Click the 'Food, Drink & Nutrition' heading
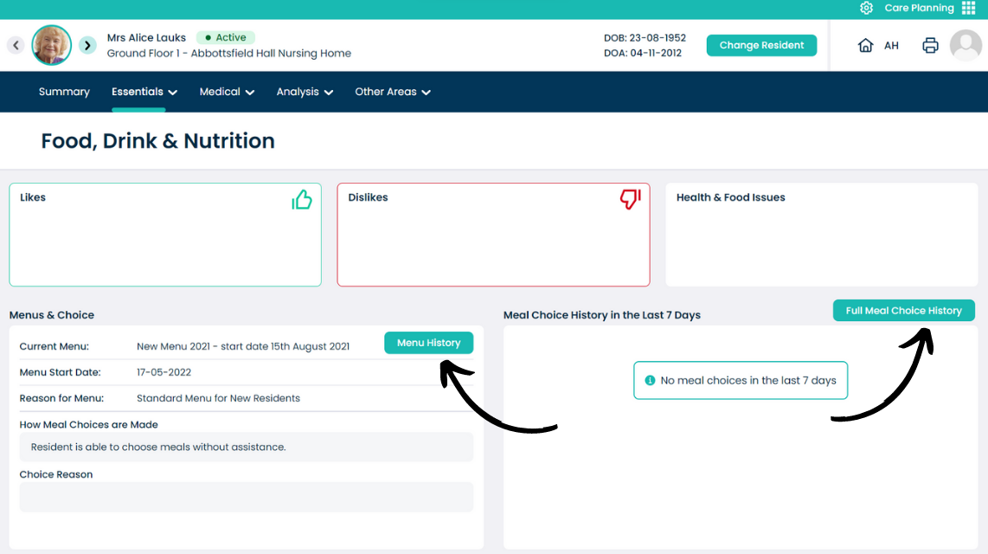 tap(158, 140)
